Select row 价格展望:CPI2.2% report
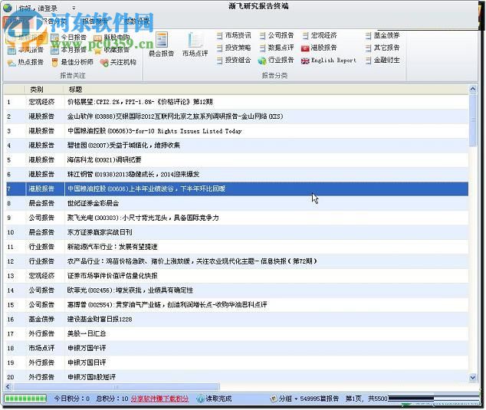The image size is (486, 410). pos(237,102)
